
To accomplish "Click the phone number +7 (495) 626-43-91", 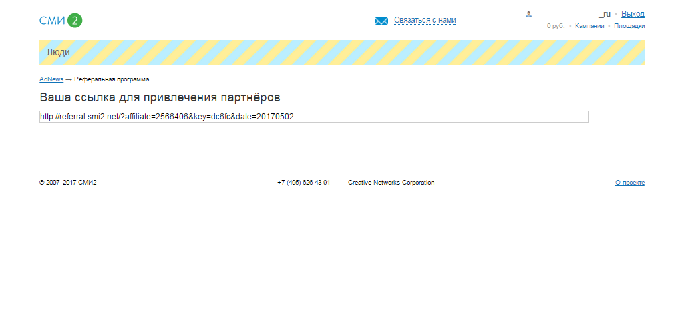I will [304, 183].
